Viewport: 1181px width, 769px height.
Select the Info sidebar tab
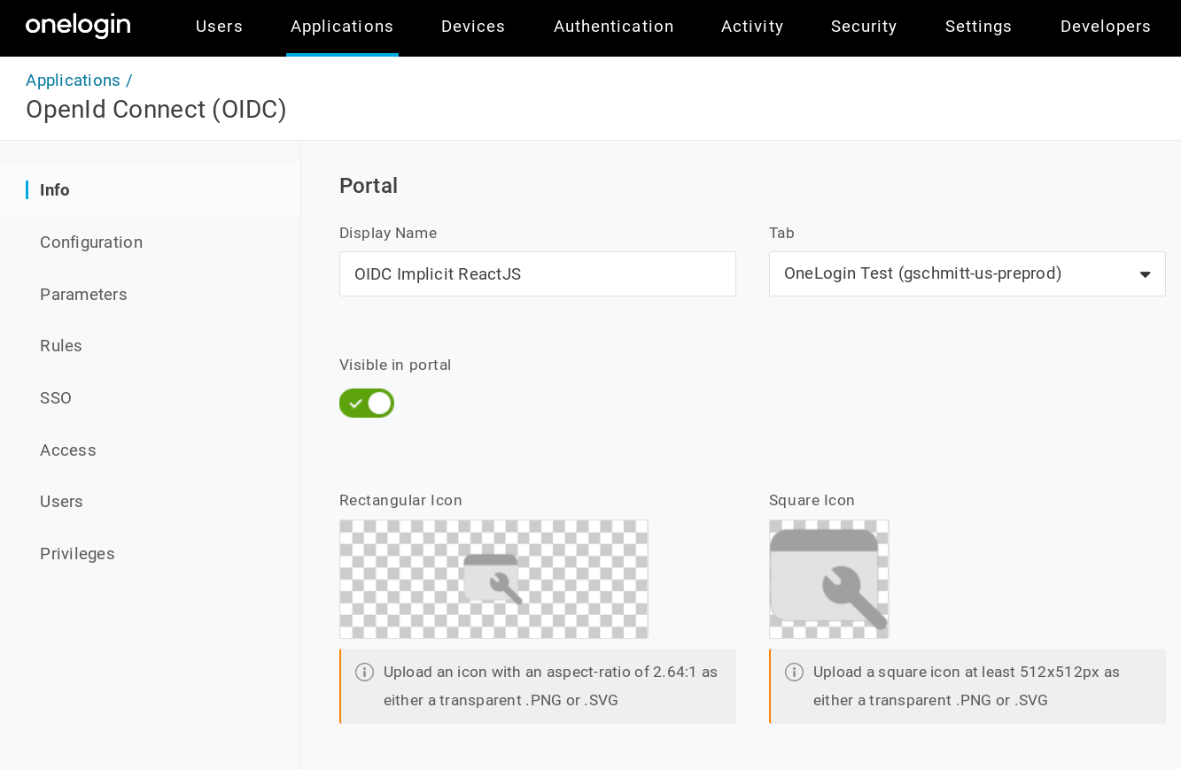click(151, 190)
